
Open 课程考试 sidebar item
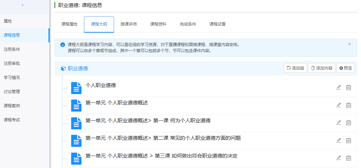pyautogui.click(x=12, y=120)
